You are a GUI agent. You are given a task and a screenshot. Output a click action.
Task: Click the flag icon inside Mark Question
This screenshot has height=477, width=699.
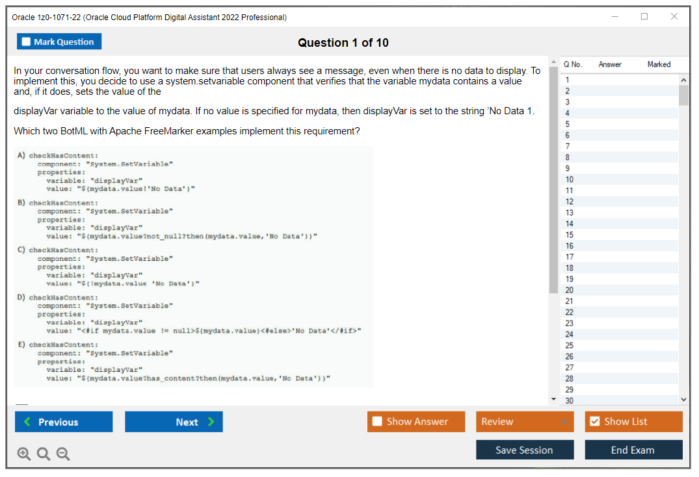coord(26,41)
